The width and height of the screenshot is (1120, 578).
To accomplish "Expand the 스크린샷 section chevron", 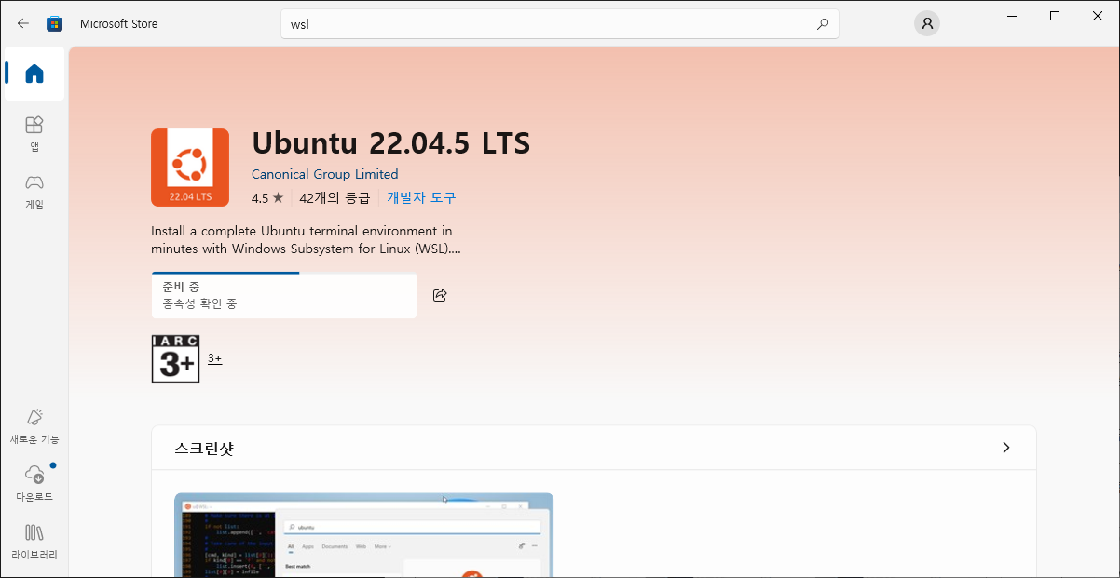I will coord(1005,448).
